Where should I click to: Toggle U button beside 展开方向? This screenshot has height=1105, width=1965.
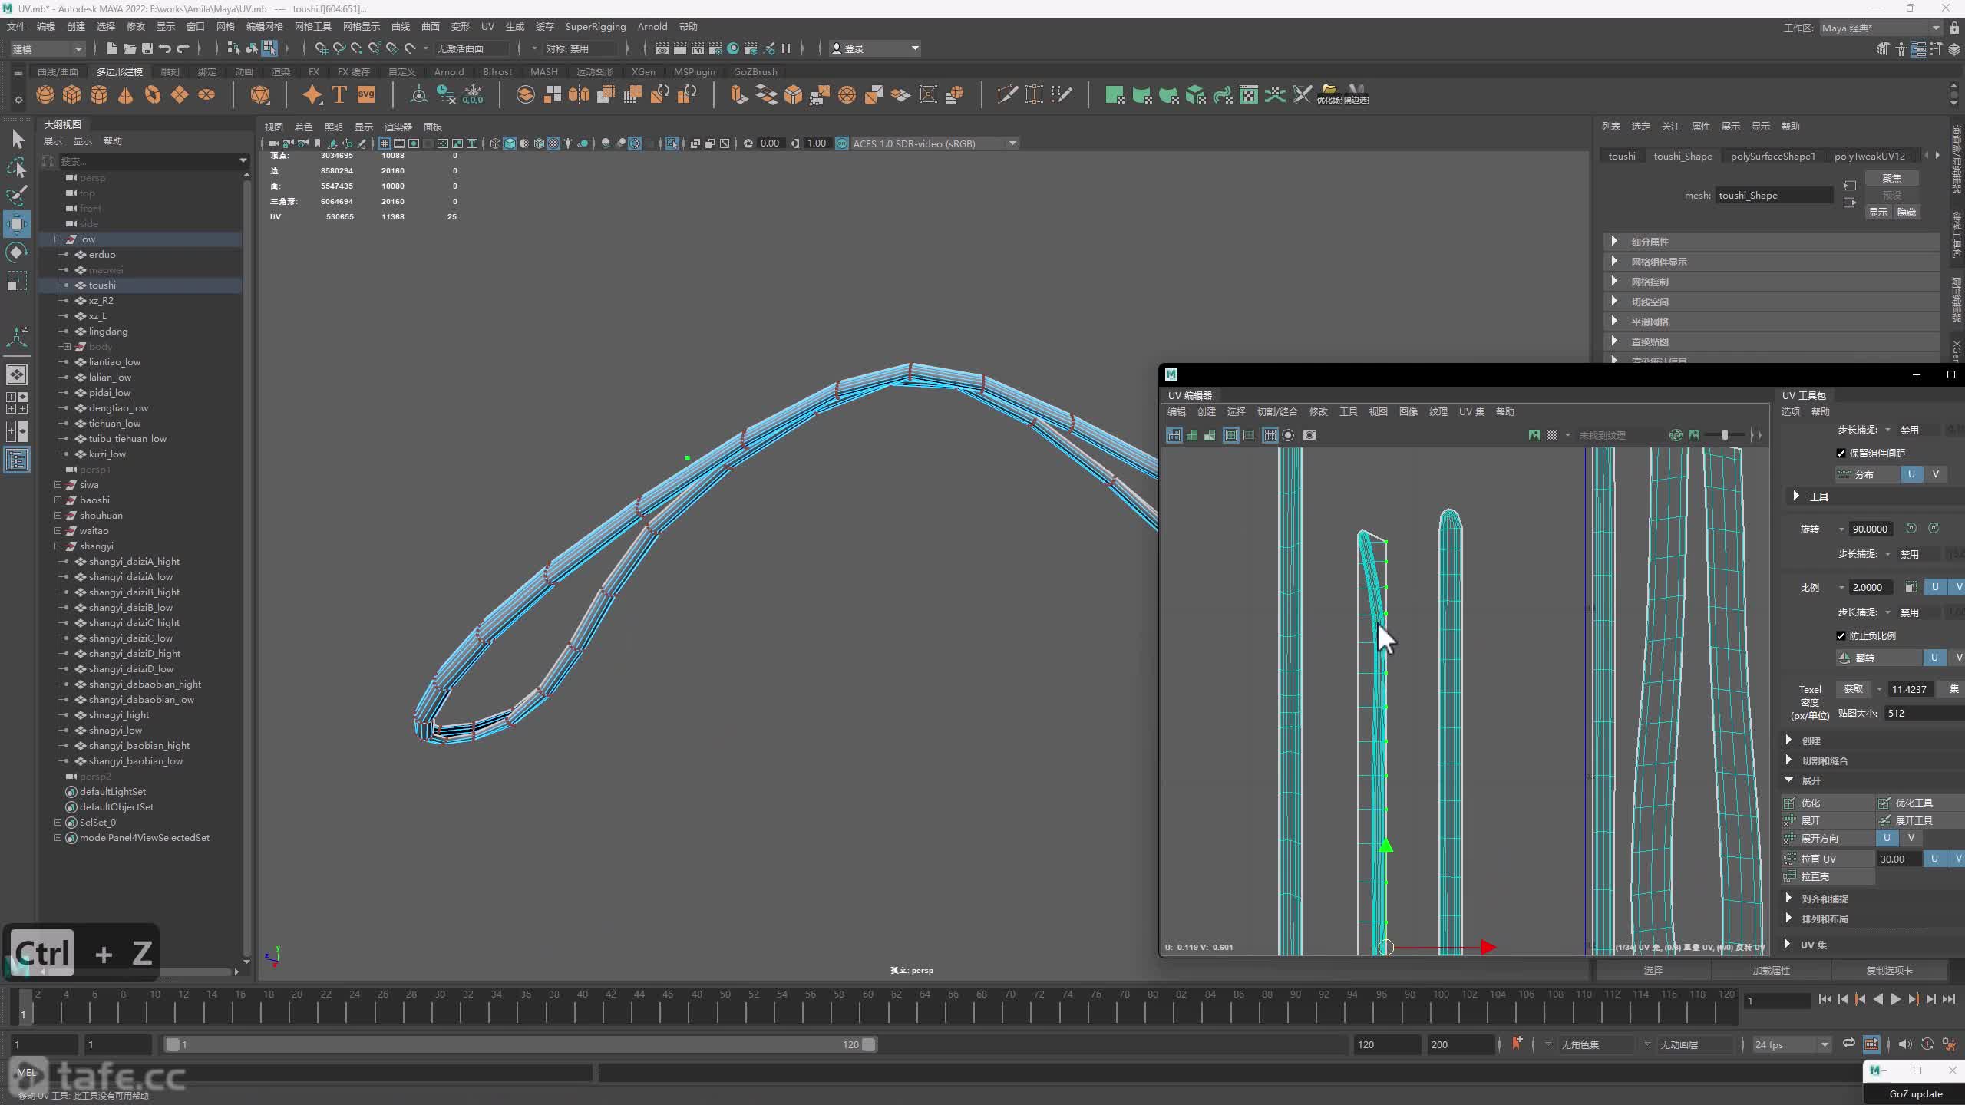(x=1887, y=838)
